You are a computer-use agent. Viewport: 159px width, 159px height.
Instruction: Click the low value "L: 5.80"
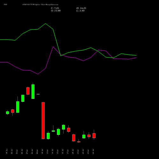[80, 11]
